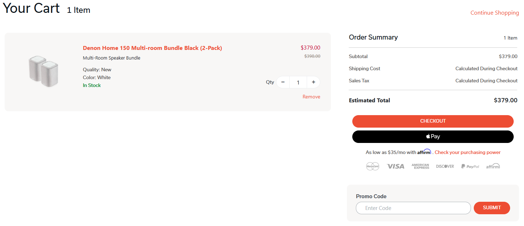
Task: Decrease the item quantity with the minus button
Action: click(x=283, y=82)
